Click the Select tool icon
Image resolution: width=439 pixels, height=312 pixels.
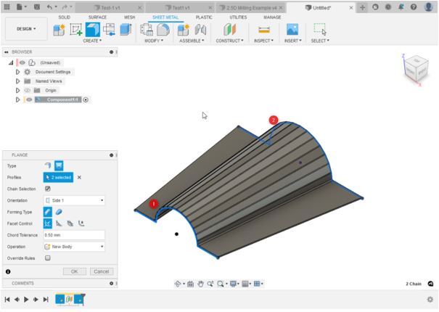tap(320, 29)
